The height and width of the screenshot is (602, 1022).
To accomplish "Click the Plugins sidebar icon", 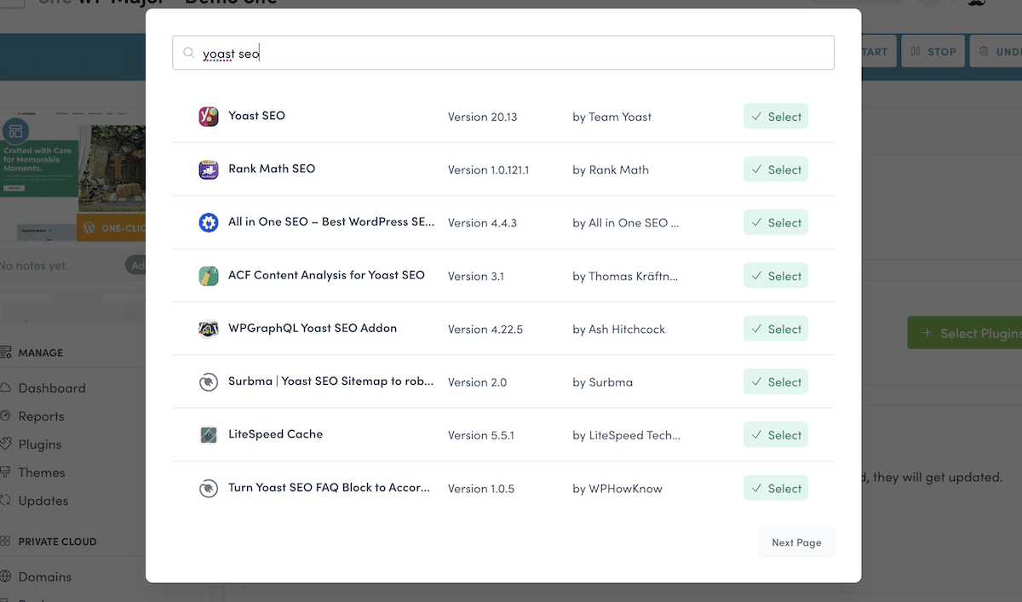I will (x=5, y=444).
